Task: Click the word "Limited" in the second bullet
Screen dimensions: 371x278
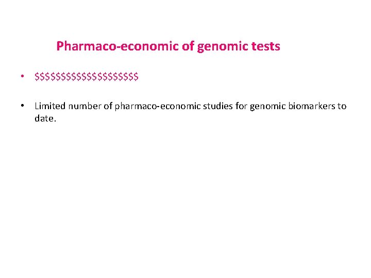Action: 50,106
